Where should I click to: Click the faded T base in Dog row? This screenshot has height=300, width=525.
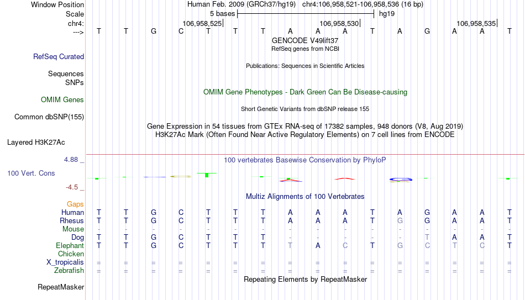click(x=427, y=238)
